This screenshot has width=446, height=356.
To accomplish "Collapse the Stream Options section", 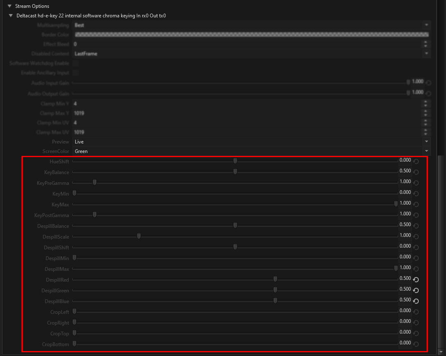I will (x=10, y=6).
